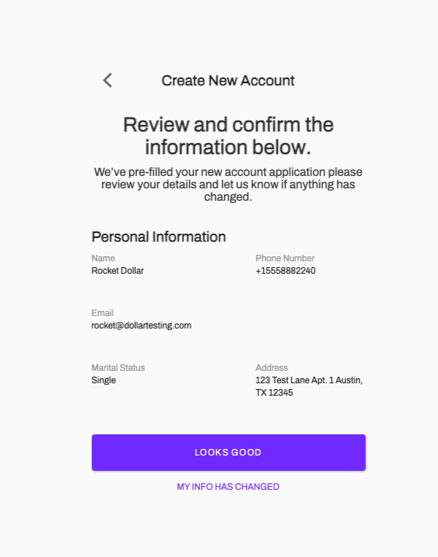Select the email rocket@dollartesting.com
This screenshot has height=557, width=438.
[x=141, y=326]
